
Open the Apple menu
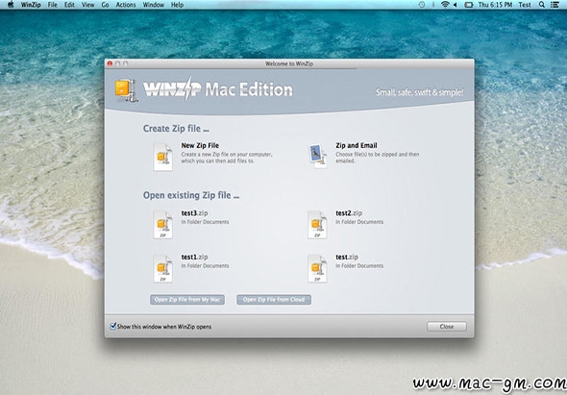(x=11, y=5)
